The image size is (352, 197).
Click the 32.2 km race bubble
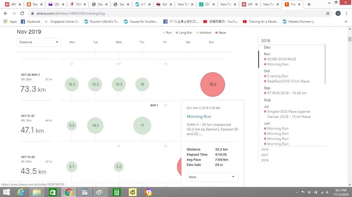point(213,84)
